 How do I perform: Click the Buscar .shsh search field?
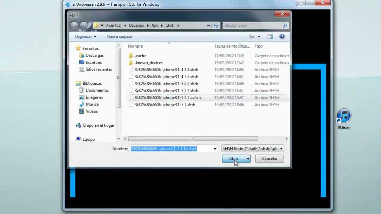[253, 26]
